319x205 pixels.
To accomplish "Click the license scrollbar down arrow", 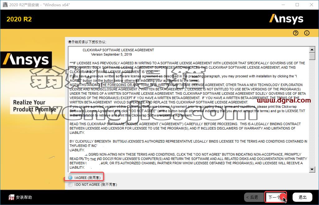I will (x=312, y=170).
